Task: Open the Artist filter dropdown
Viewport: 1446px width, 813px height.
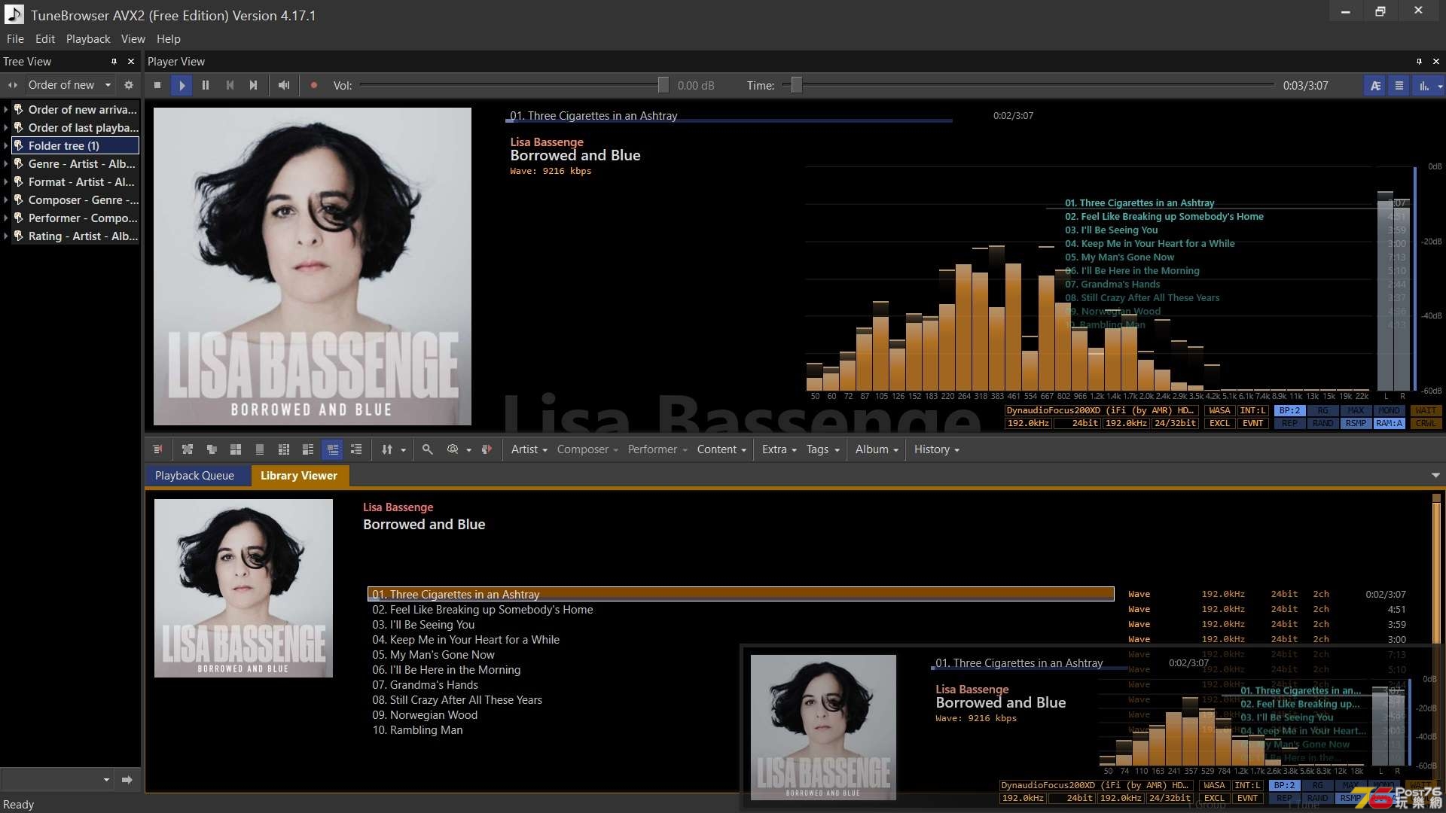Action: [x=529, y=449]
